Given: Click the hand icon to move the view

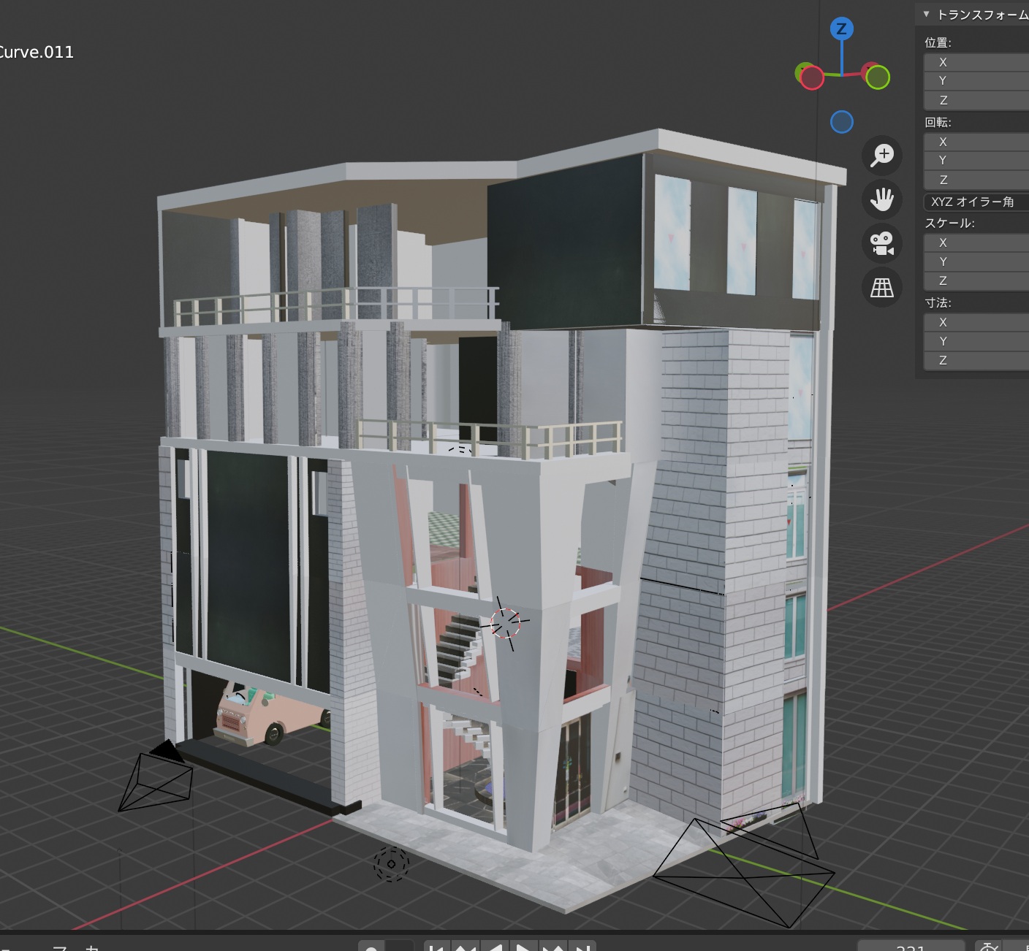Looking at the screenshot, I should 882,199.
